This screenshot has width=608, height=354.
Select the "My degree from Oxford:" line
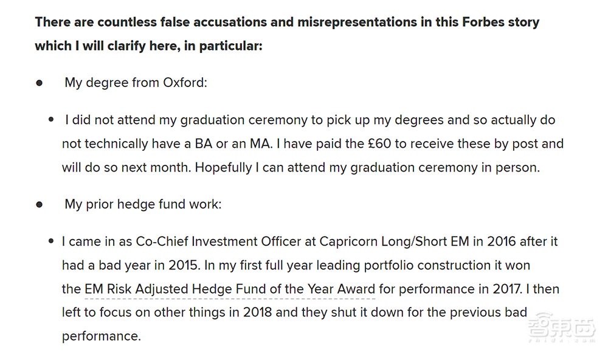click(x=136, y=83)
